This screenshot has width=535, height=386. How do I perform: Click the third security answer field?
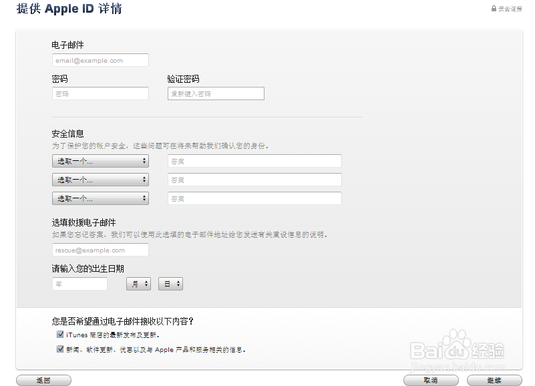coord(254,198)
